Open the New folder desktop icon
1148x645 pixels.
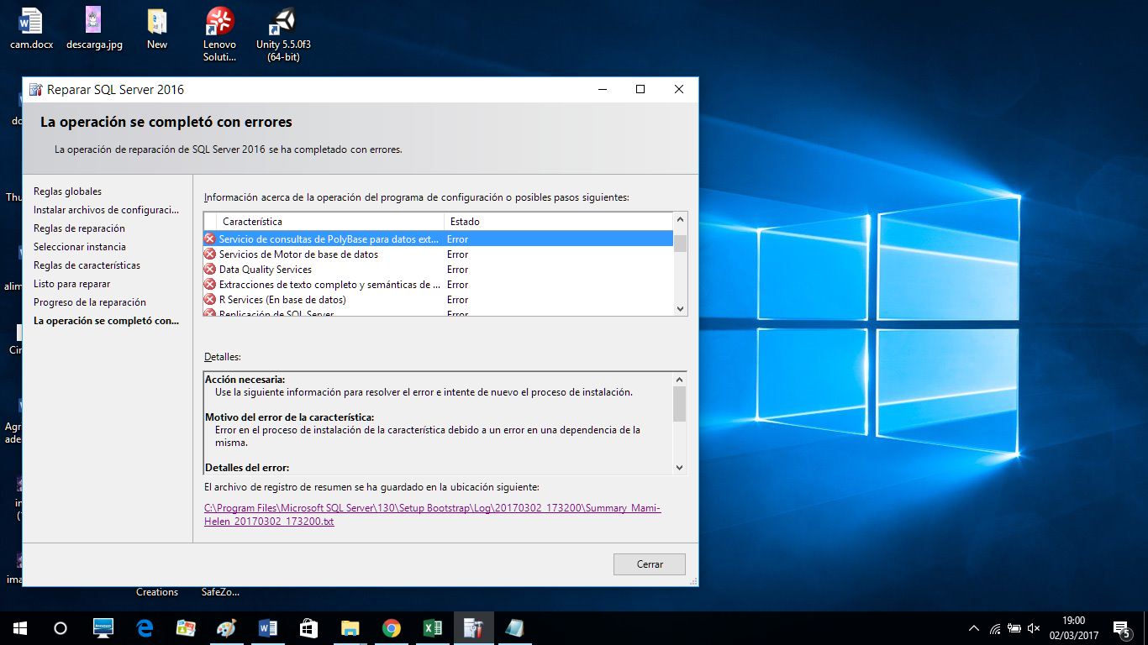point(157,29)
